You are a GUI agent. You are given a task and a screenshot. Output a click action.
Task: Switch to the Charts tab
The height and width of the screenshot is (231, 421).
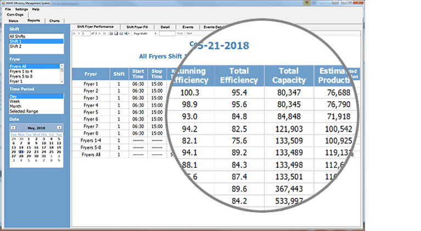click(54, 21)
